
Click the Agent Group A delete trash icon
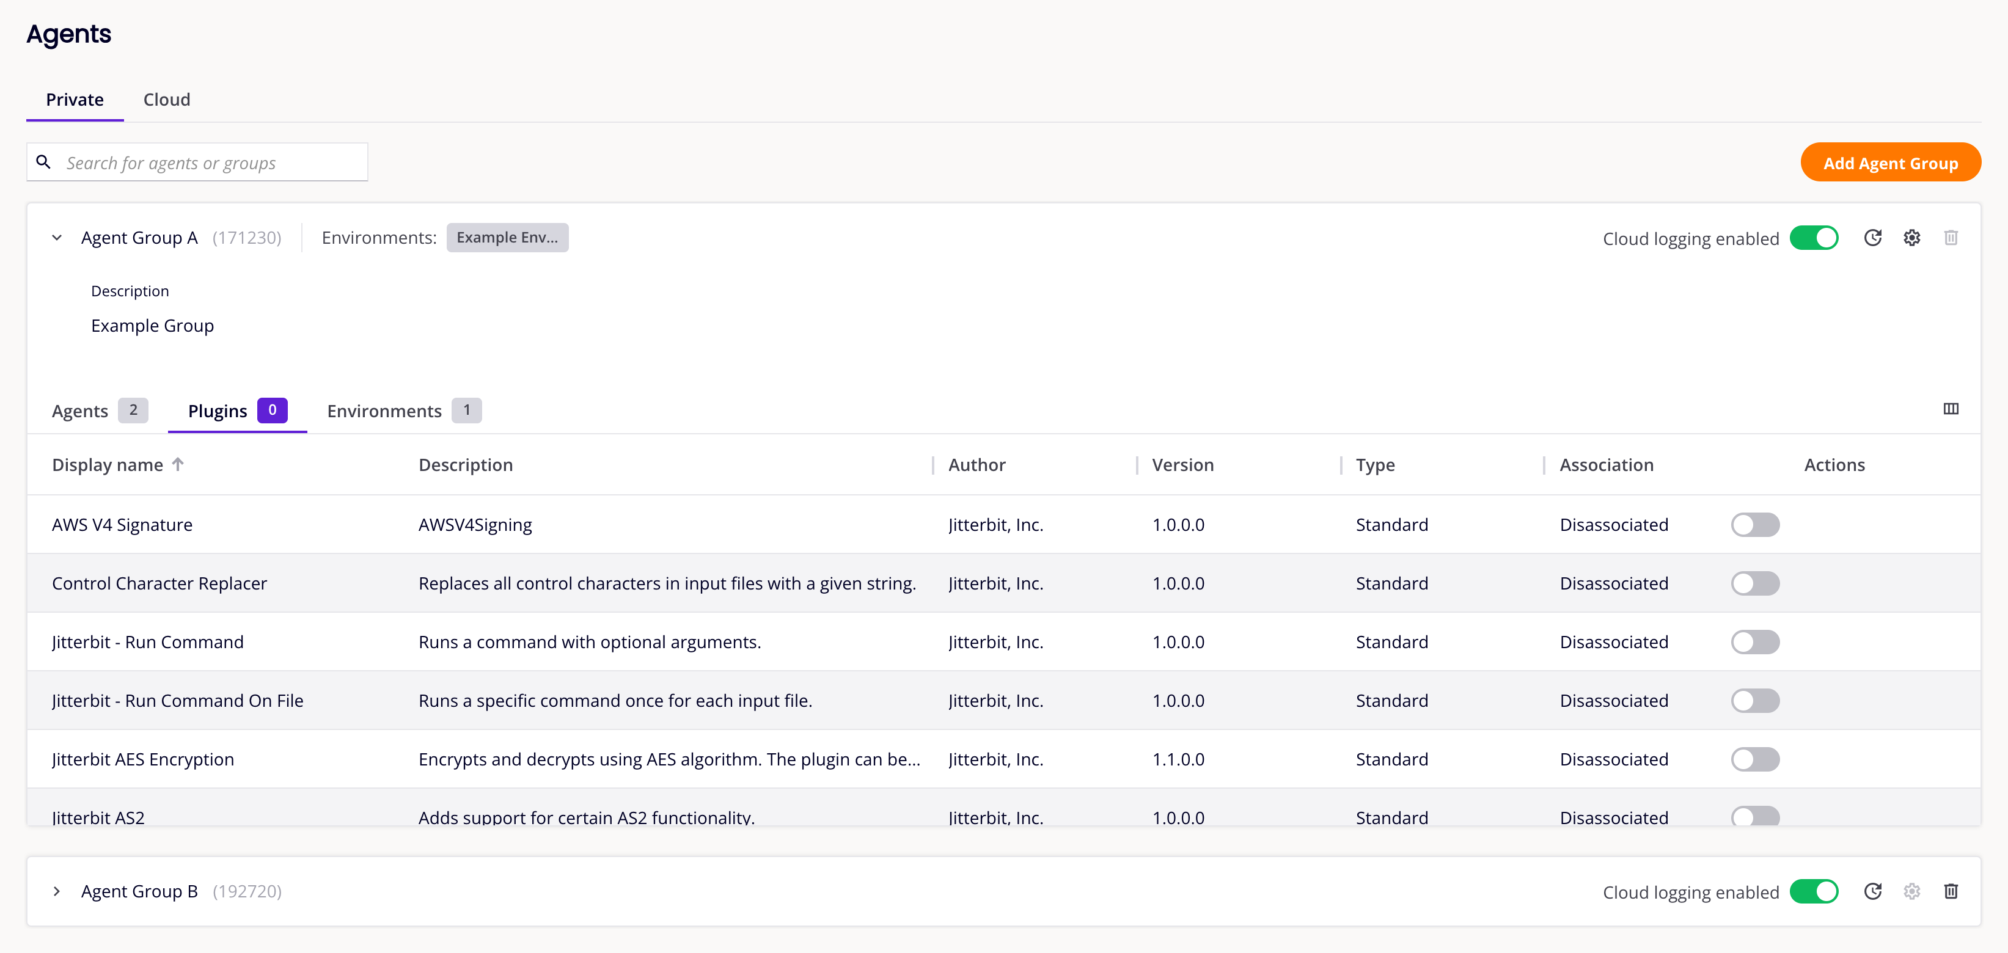point(1952,238)
